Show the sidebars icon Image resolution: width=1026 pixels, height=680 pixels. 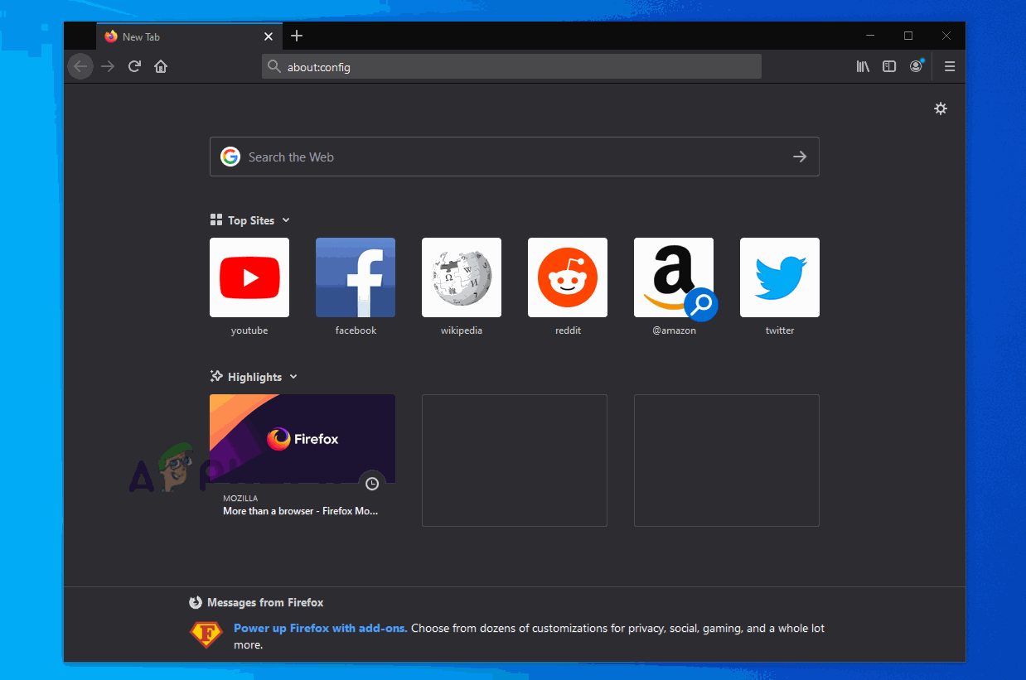click(889, 66)
